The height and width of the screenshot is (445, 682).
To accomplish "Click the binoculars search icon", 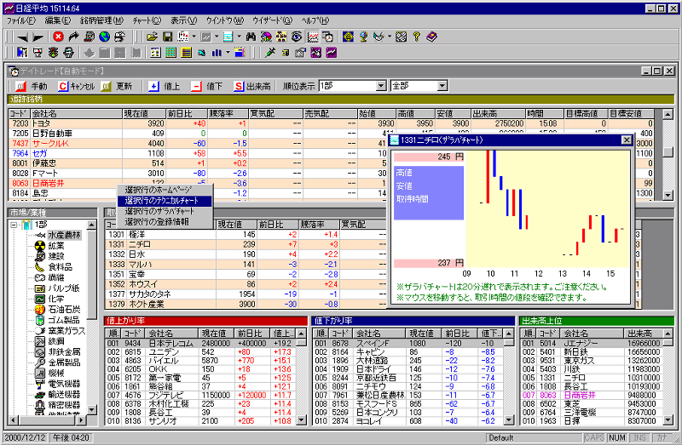I will (251, 37).
